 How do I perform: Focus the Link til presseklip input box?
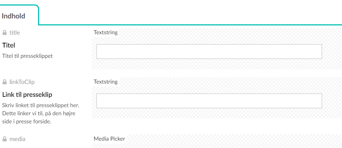(x=209, y=101)
